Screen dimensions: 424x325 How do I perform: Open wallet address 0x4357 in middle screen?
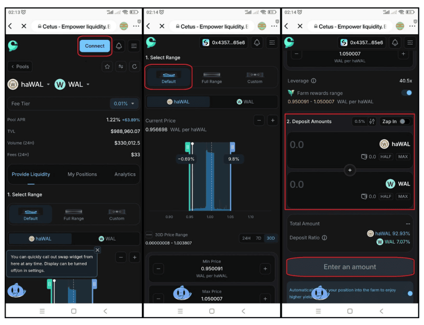224,43
